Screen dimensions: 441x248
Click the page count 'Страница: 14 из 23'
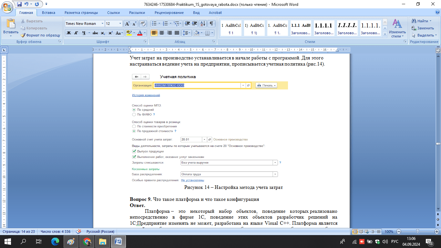18,232
